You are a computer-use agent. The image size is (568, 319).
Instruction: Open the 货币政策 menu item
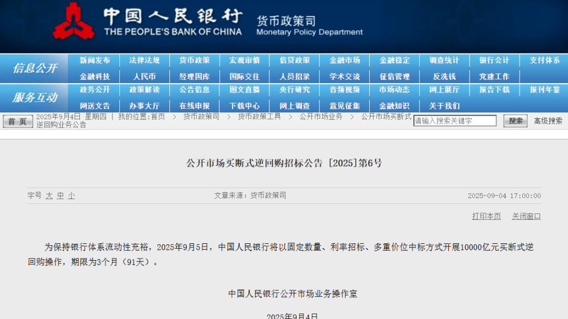click(x=195, y=60)
